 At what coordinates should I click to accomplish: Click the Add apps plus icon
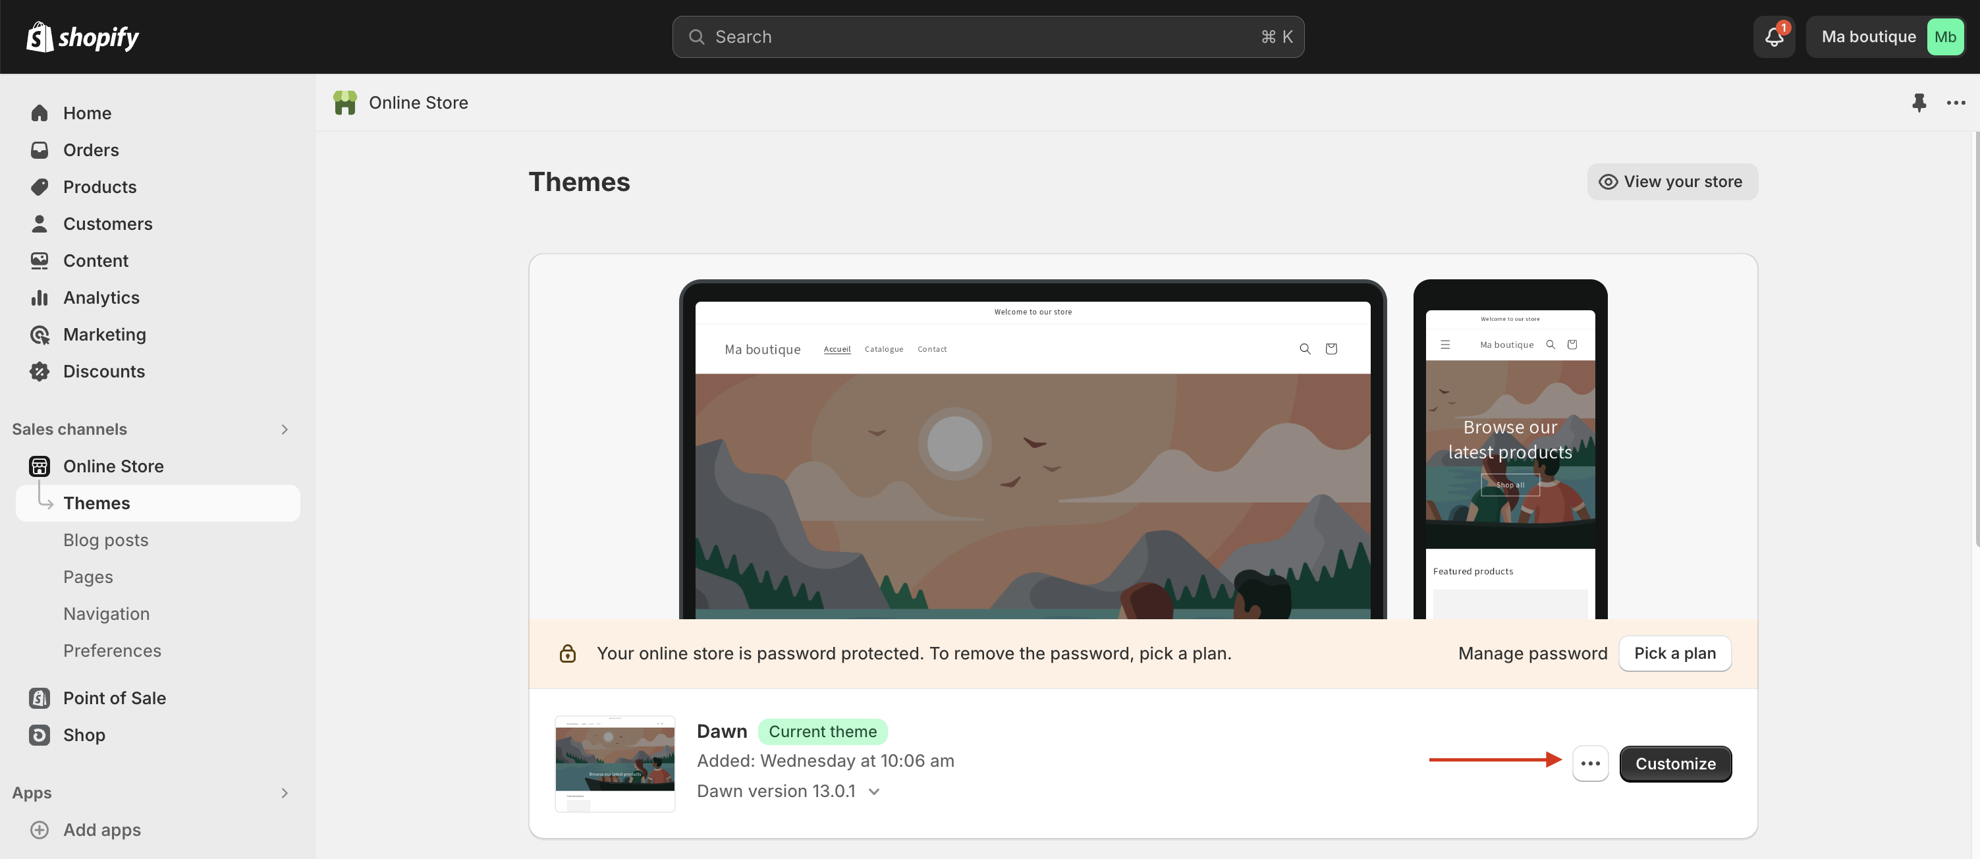(40, 829)
